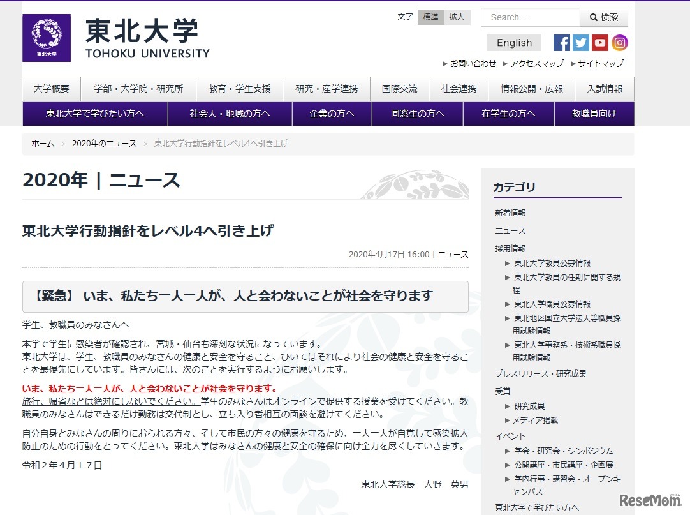Select プレスリリース・研究成果 category
Screen dimensions: 690x515
[x=540, y=373]
